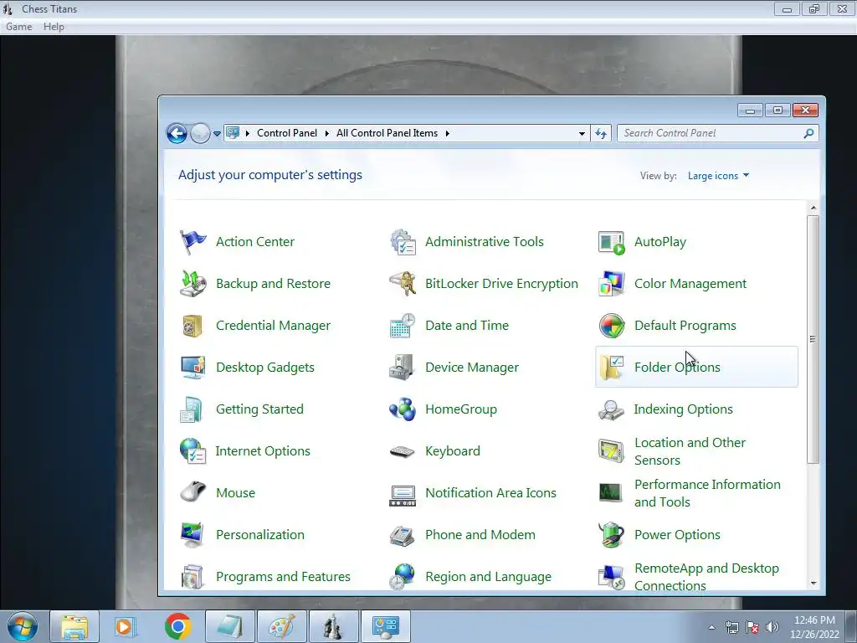The image size is (857, 643).
Task: Click the Forward navigation button
Action: [200, 133]
